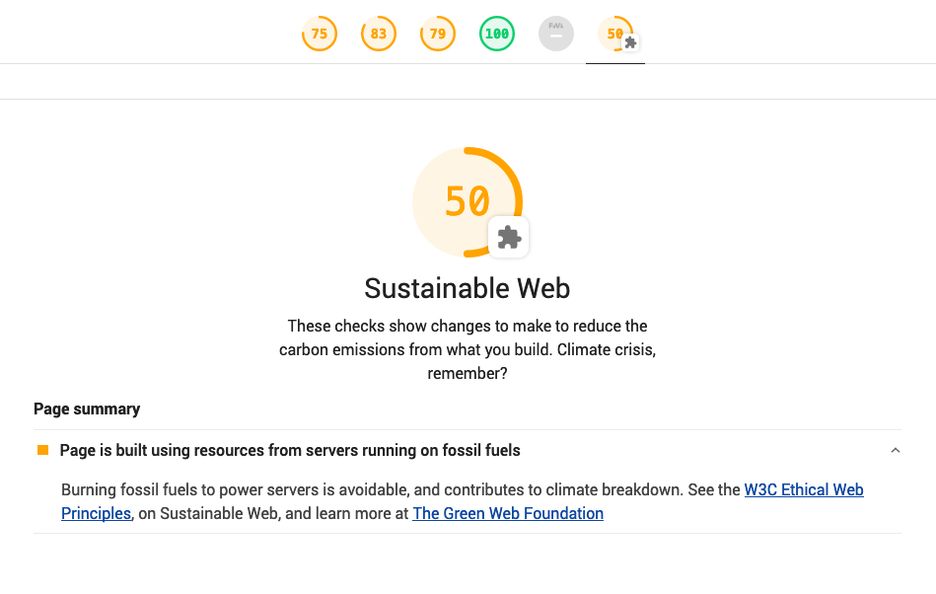Click the large puzzle-piece plugin icon

[x=509, y=237]
